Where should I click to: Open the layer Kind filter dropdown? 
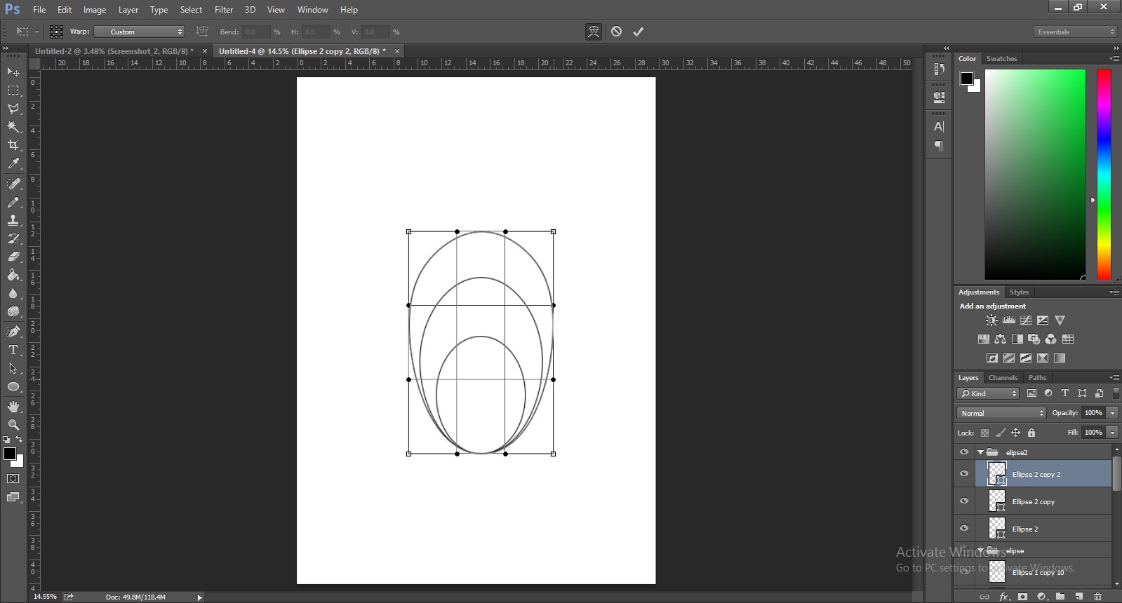tap(989, 393)
